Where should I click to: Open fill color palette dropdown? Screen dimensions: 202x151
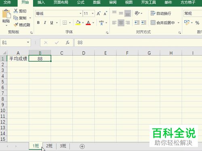click(x=83, y=23)
